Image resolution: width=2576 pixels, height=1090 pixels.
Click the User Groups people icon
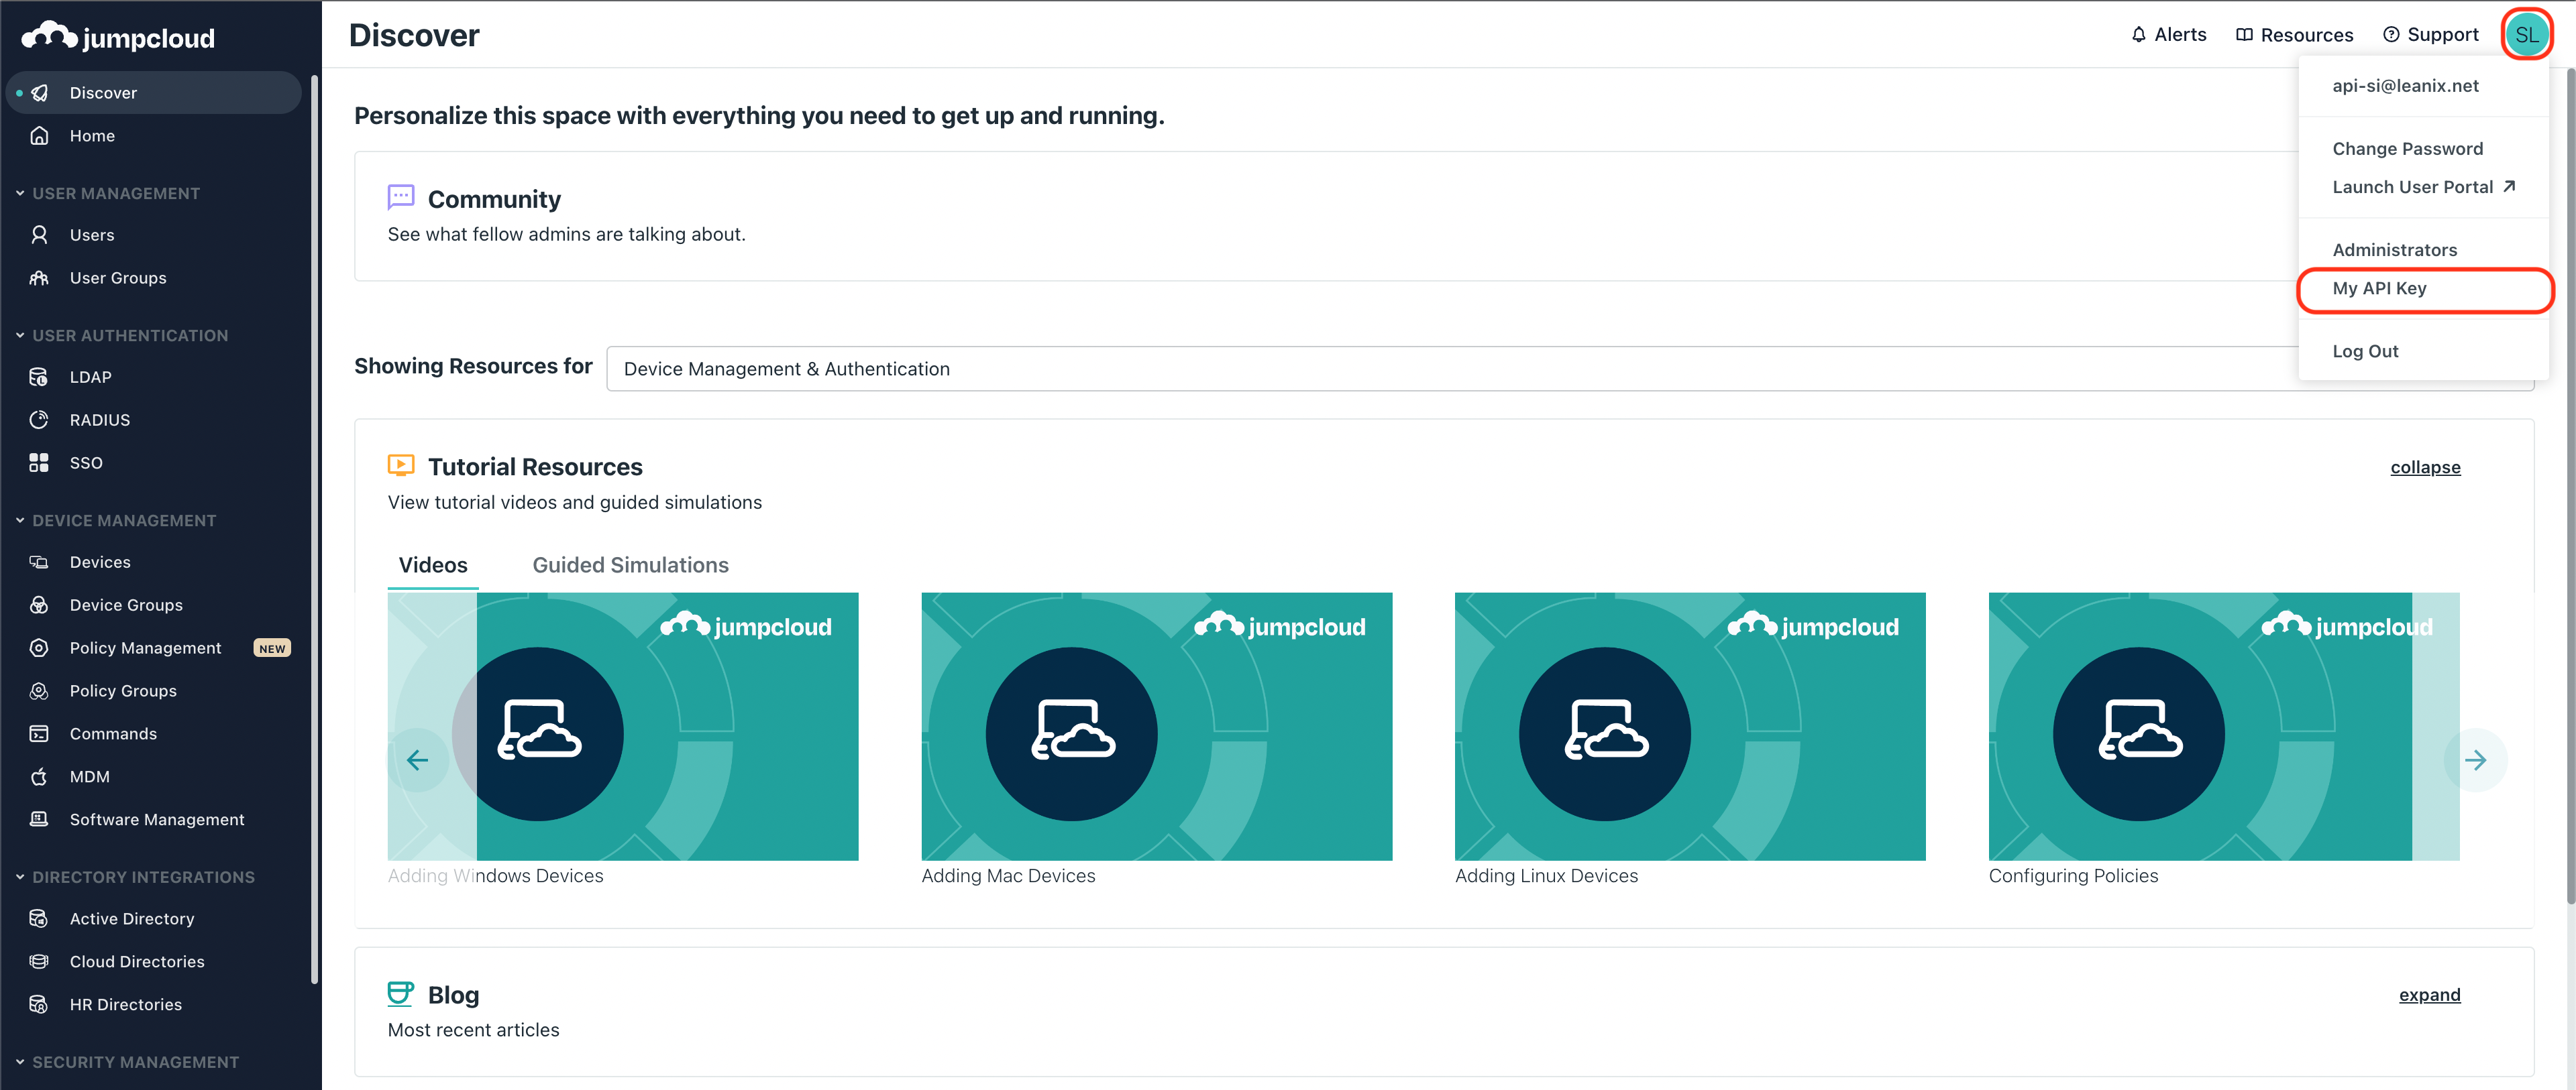click(x=39, y=278)
